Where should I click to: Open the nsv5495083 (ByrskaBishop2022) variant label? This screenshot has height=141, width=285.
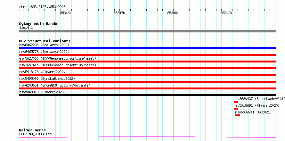(47, 79)
